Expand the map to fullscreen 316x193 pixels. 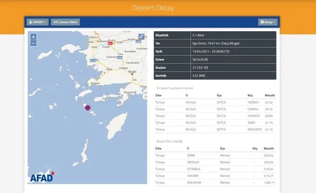click(141, 36)
